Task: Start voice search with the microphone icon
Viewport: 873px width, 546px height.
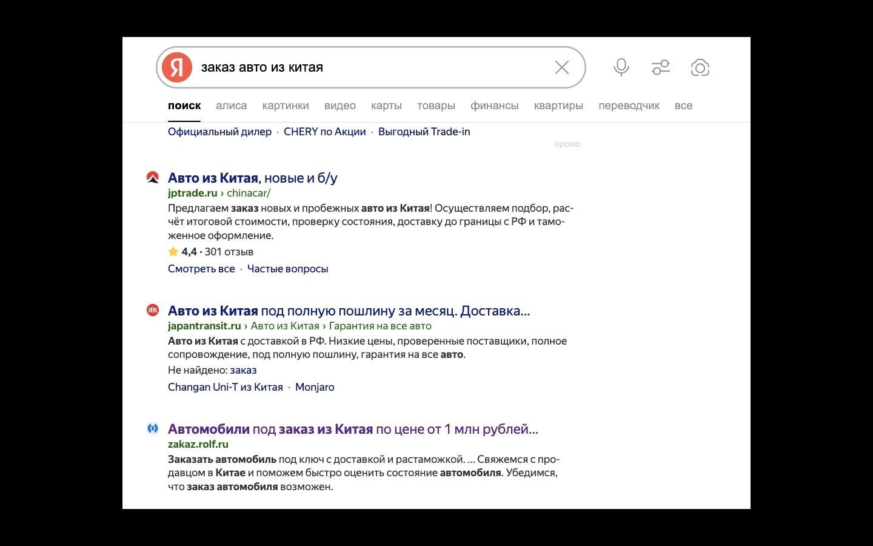Action: (621, 67)
